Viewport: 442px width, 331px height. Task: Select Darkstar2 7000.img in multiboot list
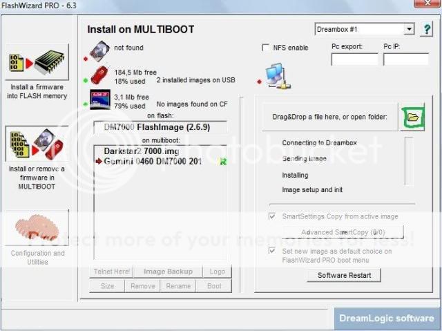point(142,151)
